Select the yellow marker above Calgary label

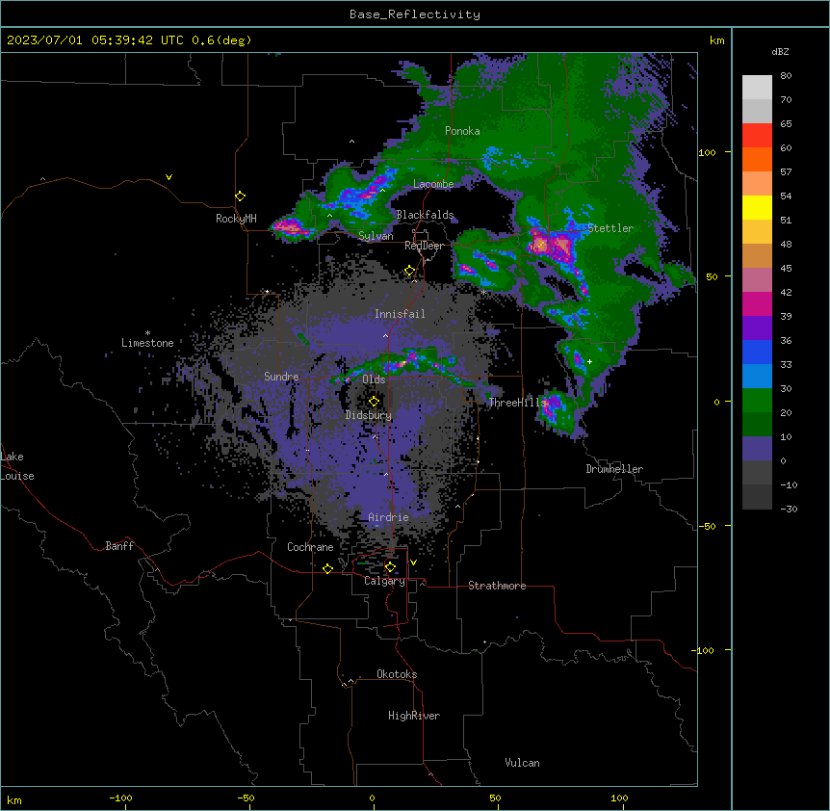pyautogui.click(x=390, y=567)
